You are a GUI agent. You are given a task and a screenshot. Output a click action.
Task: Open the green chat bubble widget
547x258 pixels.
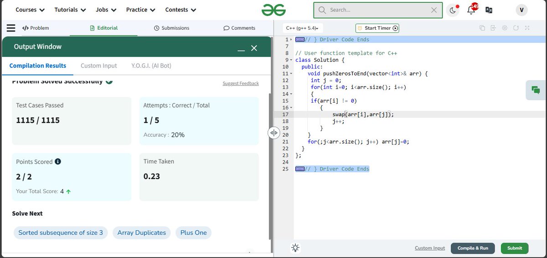(x=536, y=90)
